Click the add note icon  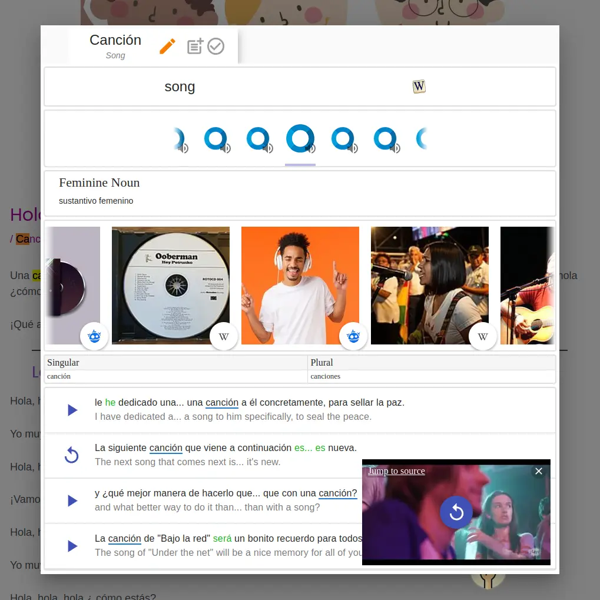[195, 47]
